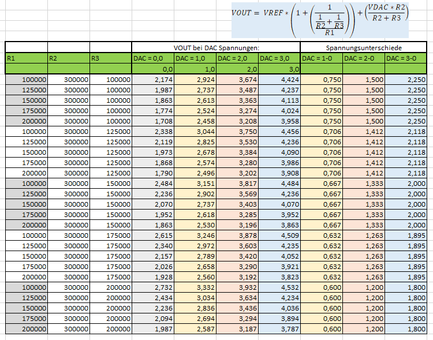Select the cell with value 2,094
Screen dimensions: 433x340
coord(153,319)
